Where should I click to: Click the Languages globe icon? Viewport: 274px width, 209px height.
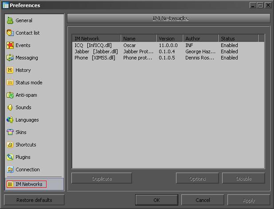coord(10,120)
